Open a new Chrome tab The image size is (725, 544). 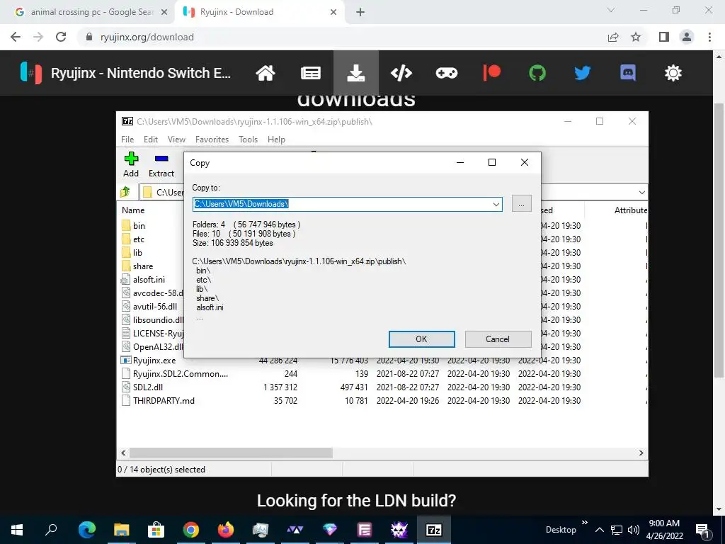click(x=360, y=12)
